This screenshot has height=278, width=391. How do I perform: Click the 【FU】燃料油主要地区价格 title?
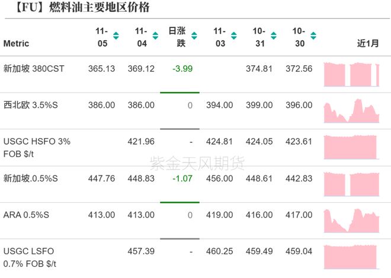point(75,8)
